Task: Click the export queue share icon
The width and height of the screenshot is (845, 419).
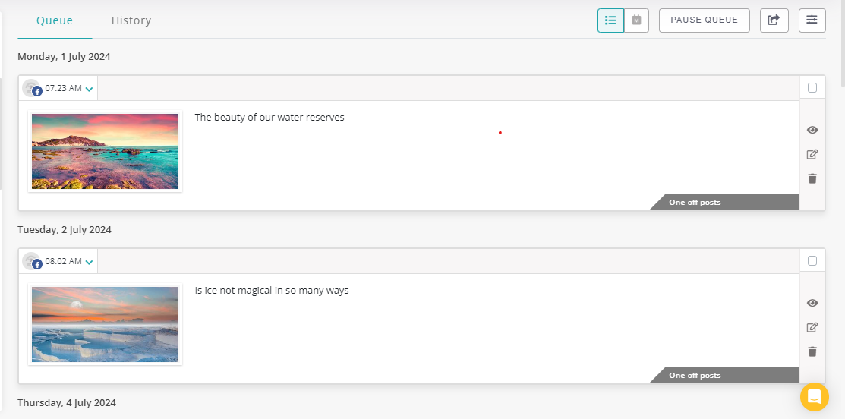Action: tap(774, 20)
